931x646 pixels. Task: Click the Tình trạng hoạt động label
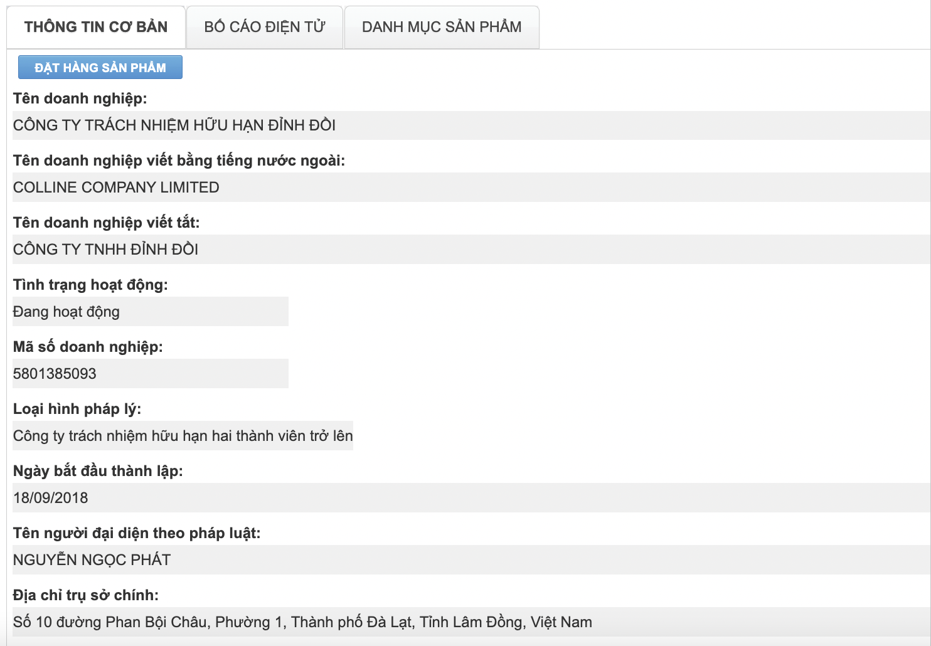[x=90, y=285]
